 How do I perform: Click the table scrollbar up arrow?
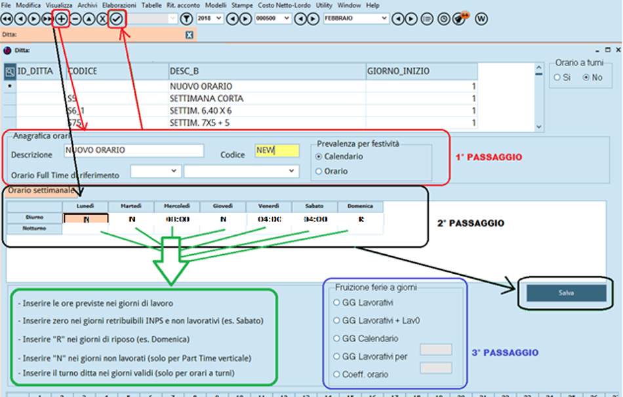pos(539,68)
